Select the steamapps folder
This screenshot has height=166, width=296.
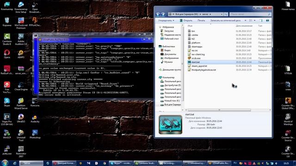pos(195,47)
